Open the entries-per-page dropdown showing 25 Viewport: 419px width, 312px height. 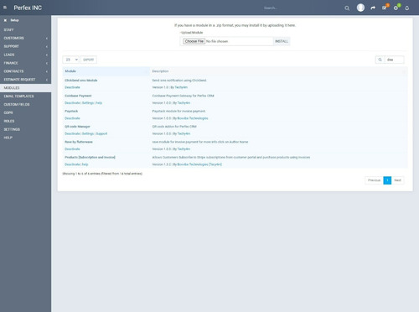pyautogui.click(x=71, y=60)
